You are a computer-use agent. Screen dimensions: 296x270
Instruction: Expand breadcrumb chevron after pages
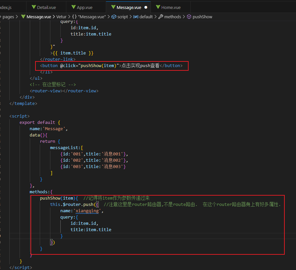pos(17,17)
